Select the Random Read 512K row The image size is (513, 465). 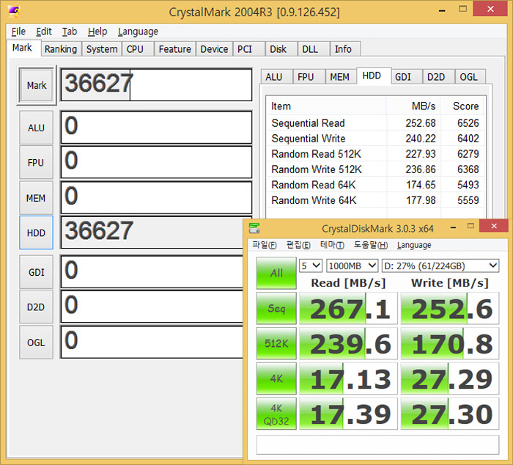click(x=375, y=154)
